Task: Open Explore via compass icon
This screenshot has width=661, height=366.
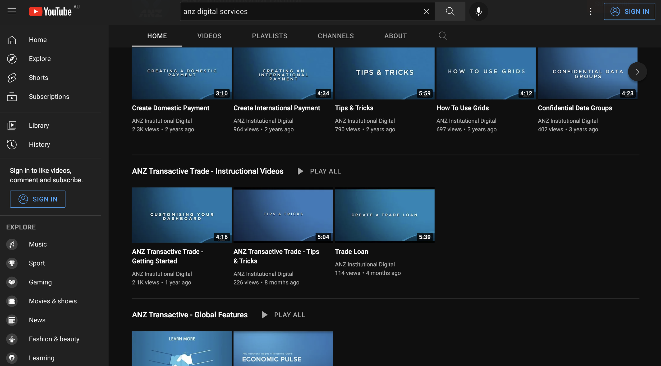Action: point(12,59)
